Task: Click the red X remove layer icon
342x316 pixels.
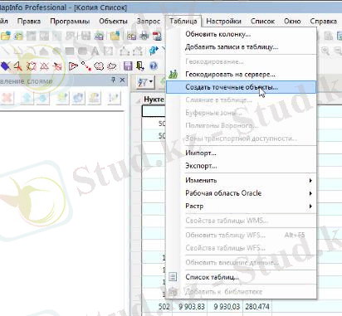Action: [x=7, y=99]
